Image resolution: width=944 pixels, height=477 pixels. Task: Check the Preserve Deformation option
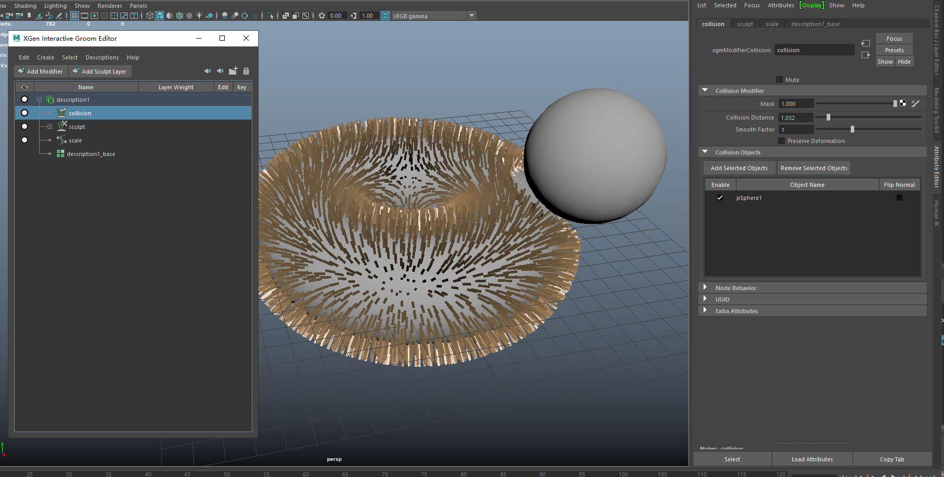[x=781, y=141]
